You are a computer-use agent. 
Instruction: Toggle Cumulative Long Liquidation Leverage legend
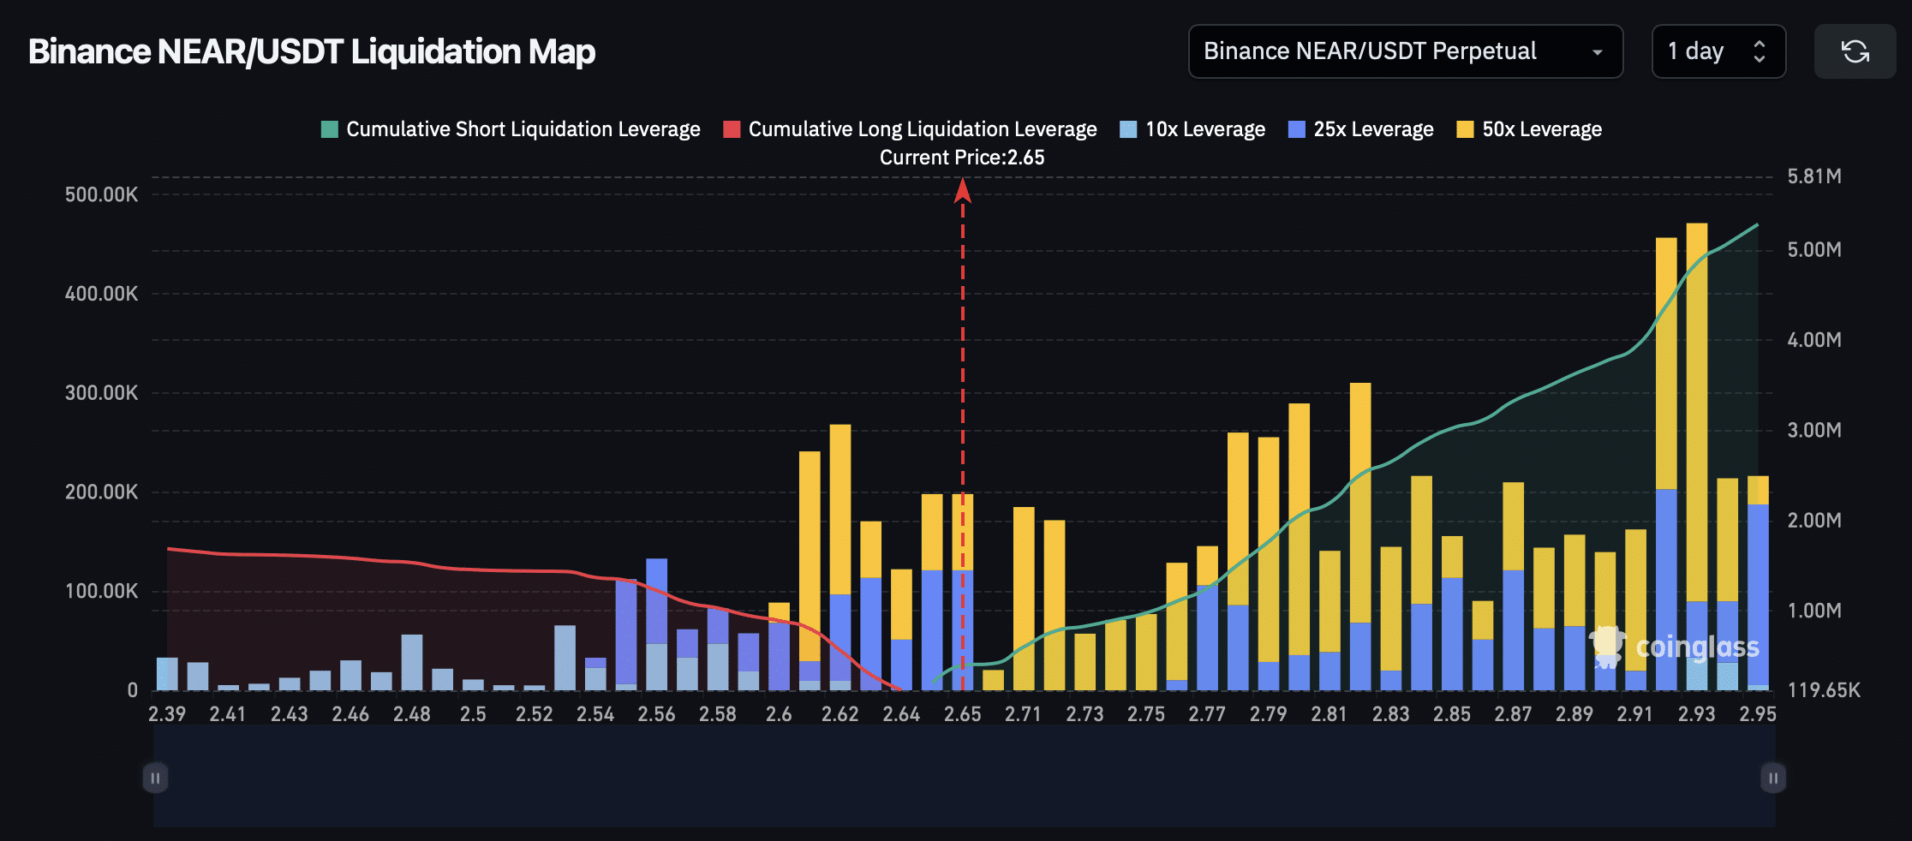[x=922, y=129]
